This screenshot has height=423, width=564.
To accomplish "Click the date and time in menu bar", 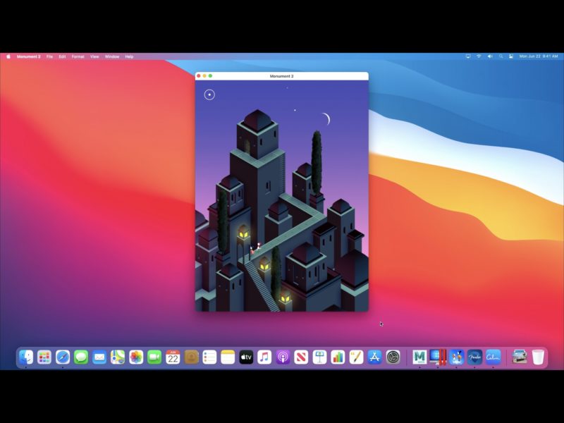I will pyautogui.click(x=539, y=56).
